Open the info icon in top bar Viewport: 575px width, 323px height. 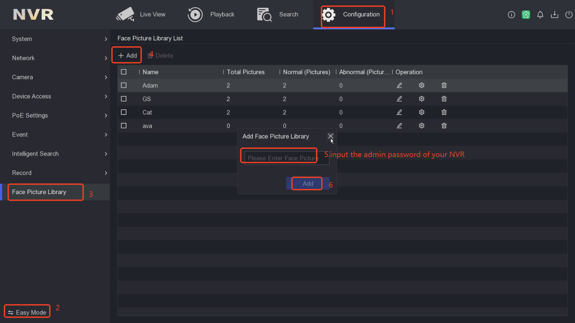tap(511, 14)
